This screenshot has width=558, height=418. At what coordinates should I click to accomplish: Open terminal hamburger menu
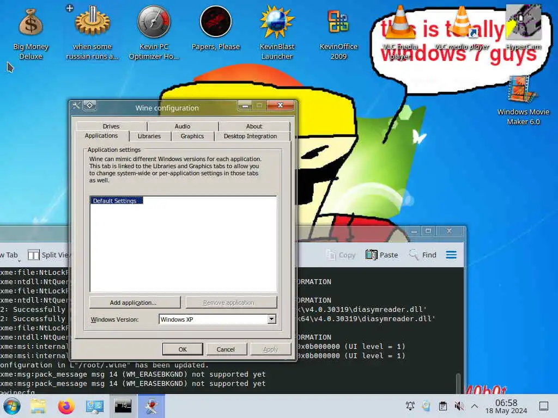pyautogui.click(x=451, y=255)
